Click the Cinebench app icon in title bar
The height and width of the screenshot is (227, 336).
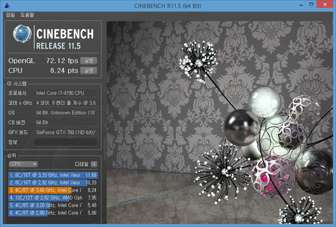7,6
